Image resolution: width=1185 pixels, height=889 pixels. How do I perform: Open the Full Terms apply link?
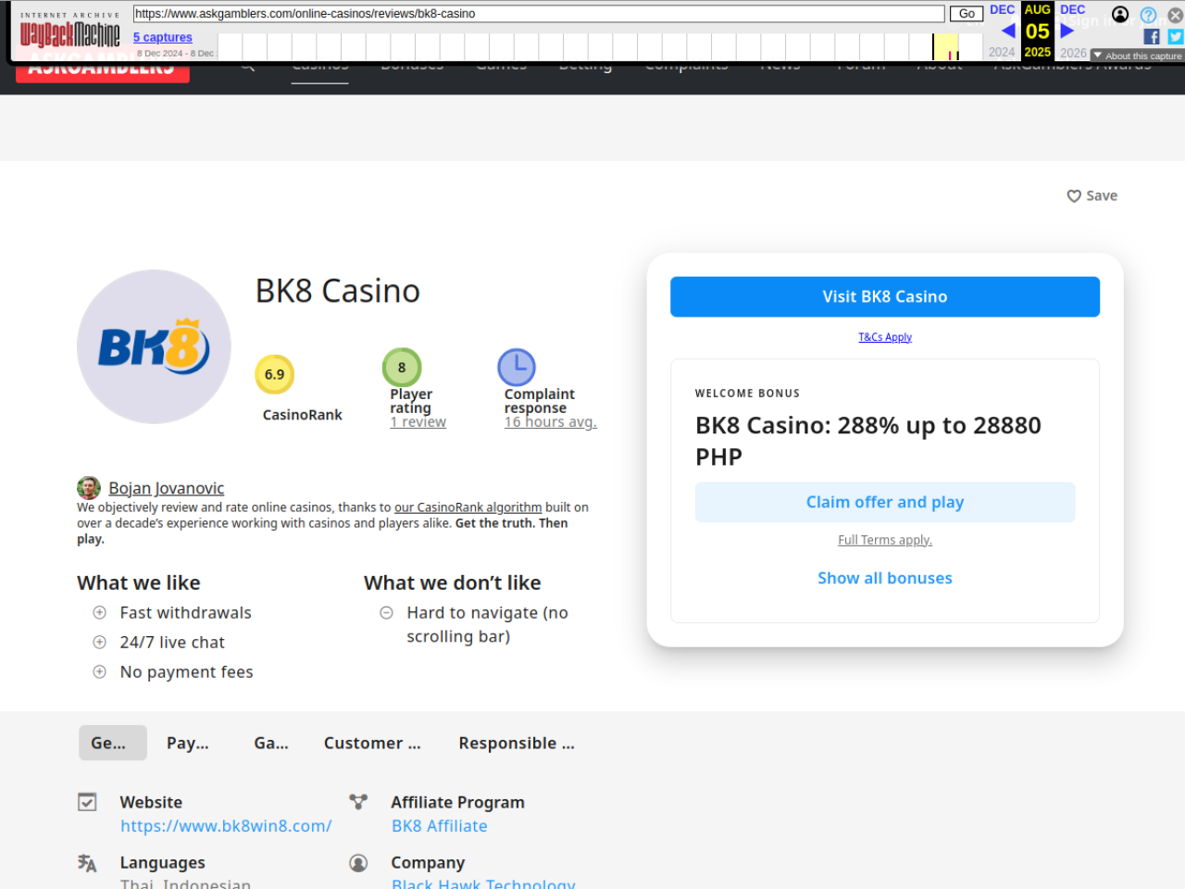pos(885,540)
